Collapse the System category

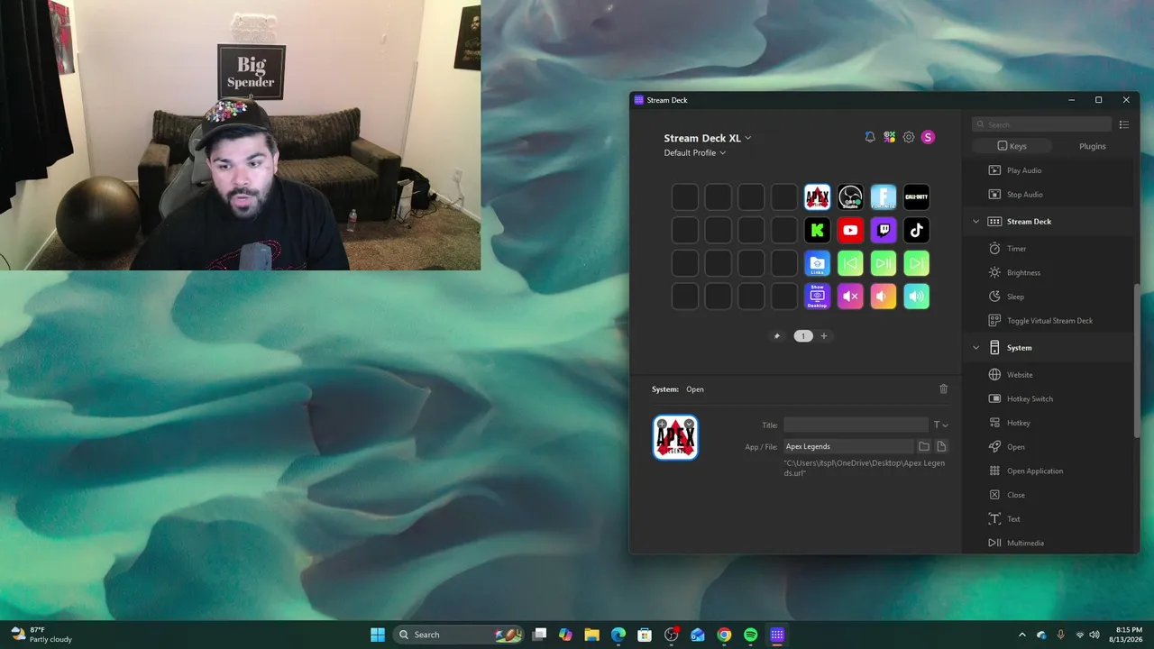[975, 348]
